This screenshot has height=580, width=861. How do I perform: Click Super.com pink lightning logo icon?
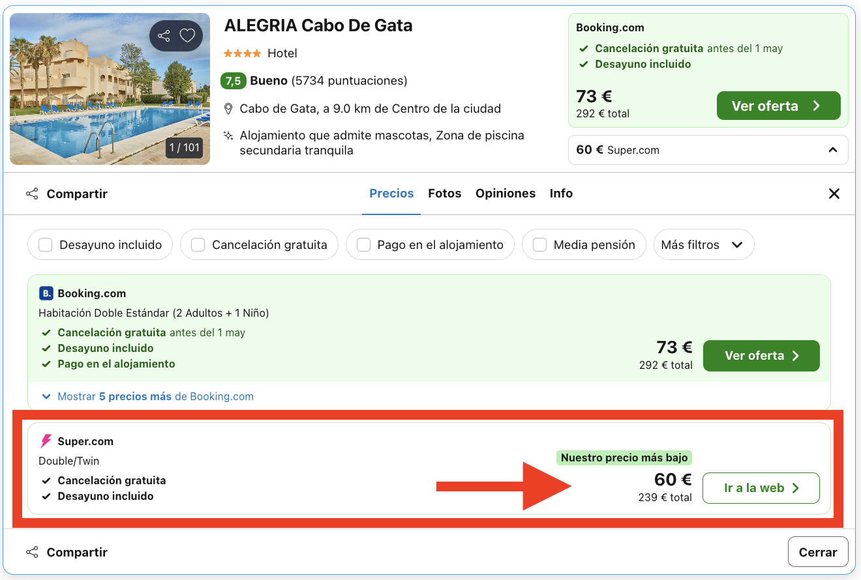46,441
